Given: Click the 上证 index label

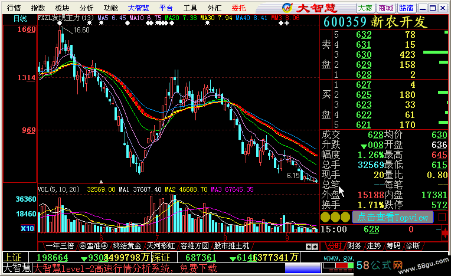Looking at the screenshot, I should pos(12,257).
